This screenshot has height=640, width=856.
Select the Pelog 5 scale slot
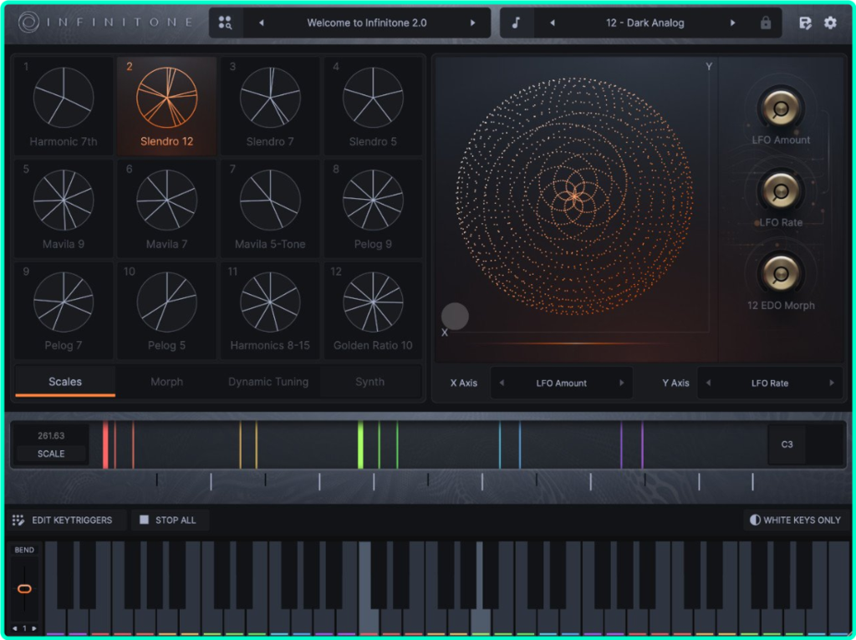pyautogui.click(x=166, y=311)
